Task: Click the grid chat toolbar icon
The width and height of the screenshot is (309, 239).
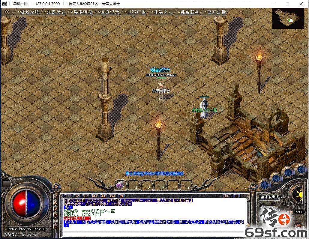Action: coord(121,196)
